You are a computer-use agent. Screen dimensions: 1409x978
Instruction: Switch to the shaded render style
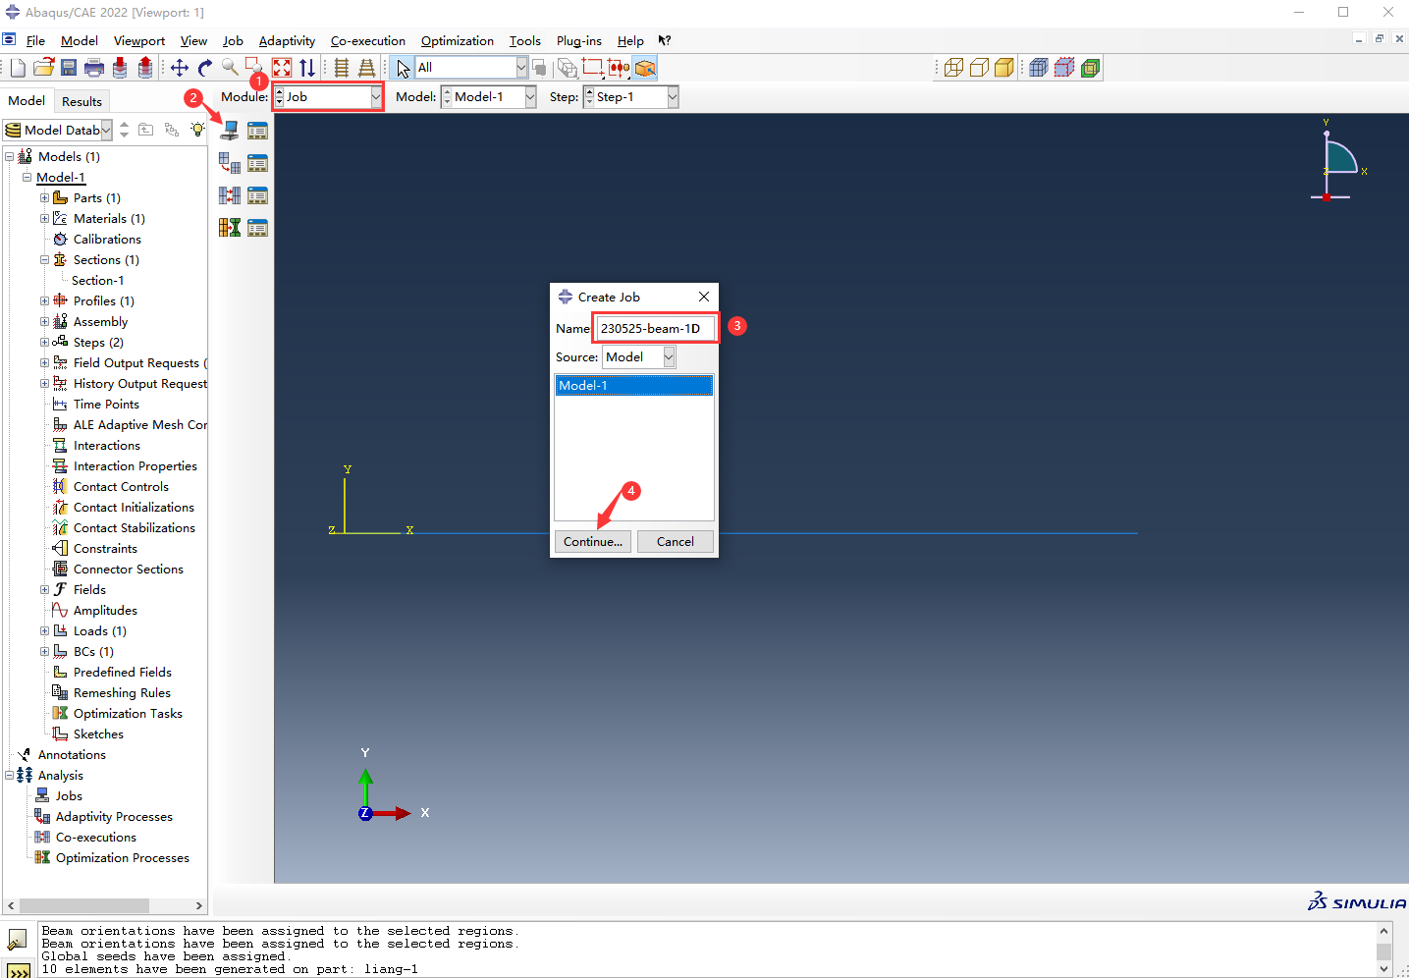coord(1003,68)
